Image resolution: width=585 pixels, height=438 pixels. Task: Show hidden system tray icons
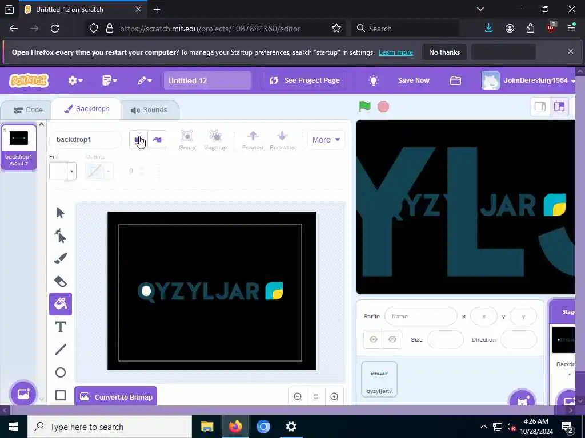483,427
